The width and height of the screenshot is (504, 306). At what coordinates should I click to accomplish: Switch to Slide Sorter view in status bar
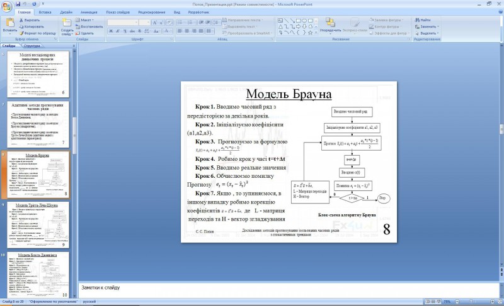[433, 302]
